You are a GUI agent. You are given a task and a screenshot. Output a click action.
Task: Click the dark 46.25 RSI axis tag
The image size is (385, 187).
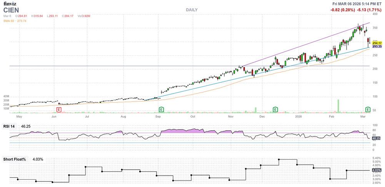click(377, 139)
